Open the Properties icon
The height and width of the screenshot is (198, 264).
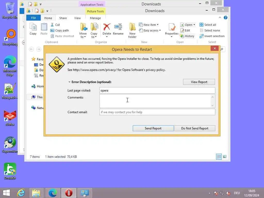coord(171,27)
